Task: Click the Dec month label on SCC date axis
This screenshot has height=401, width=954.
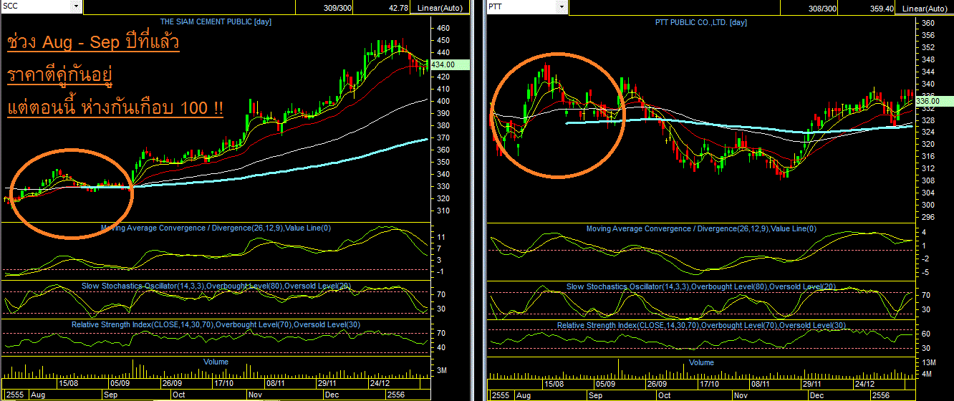Action: (x=332, y=395)
